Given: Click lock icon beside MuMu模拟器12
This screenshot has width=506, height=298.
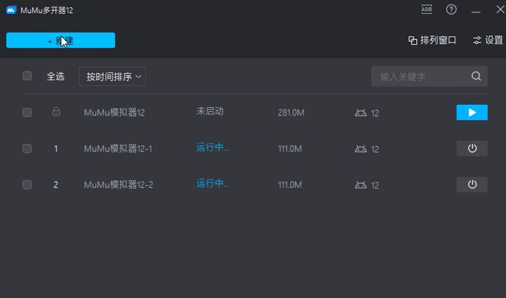Looking at the screenshot, I should pyautogui.click(x=56, y=112).
